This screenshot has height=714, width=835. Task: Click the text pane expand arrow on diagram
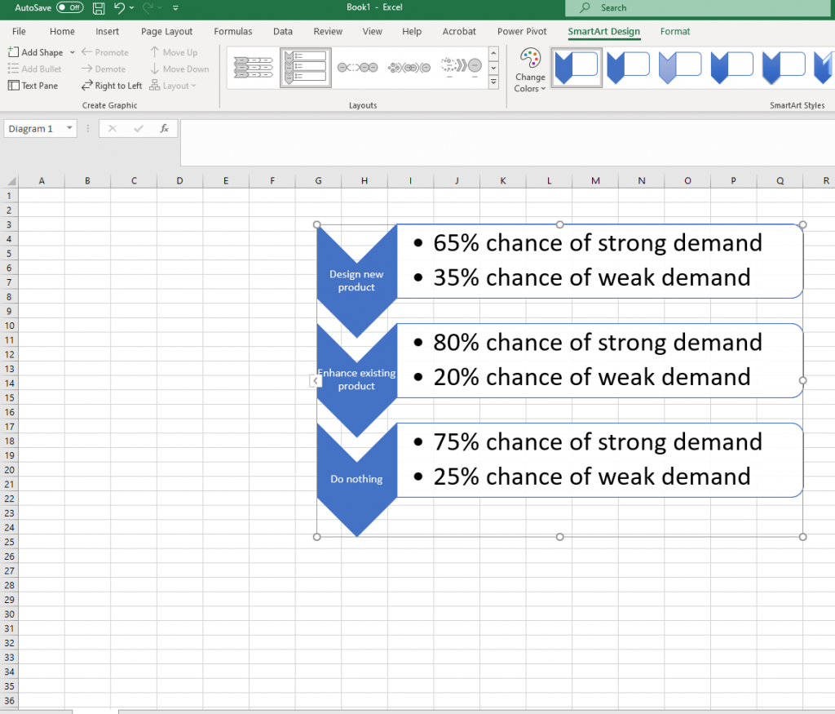tap(316, 380)
